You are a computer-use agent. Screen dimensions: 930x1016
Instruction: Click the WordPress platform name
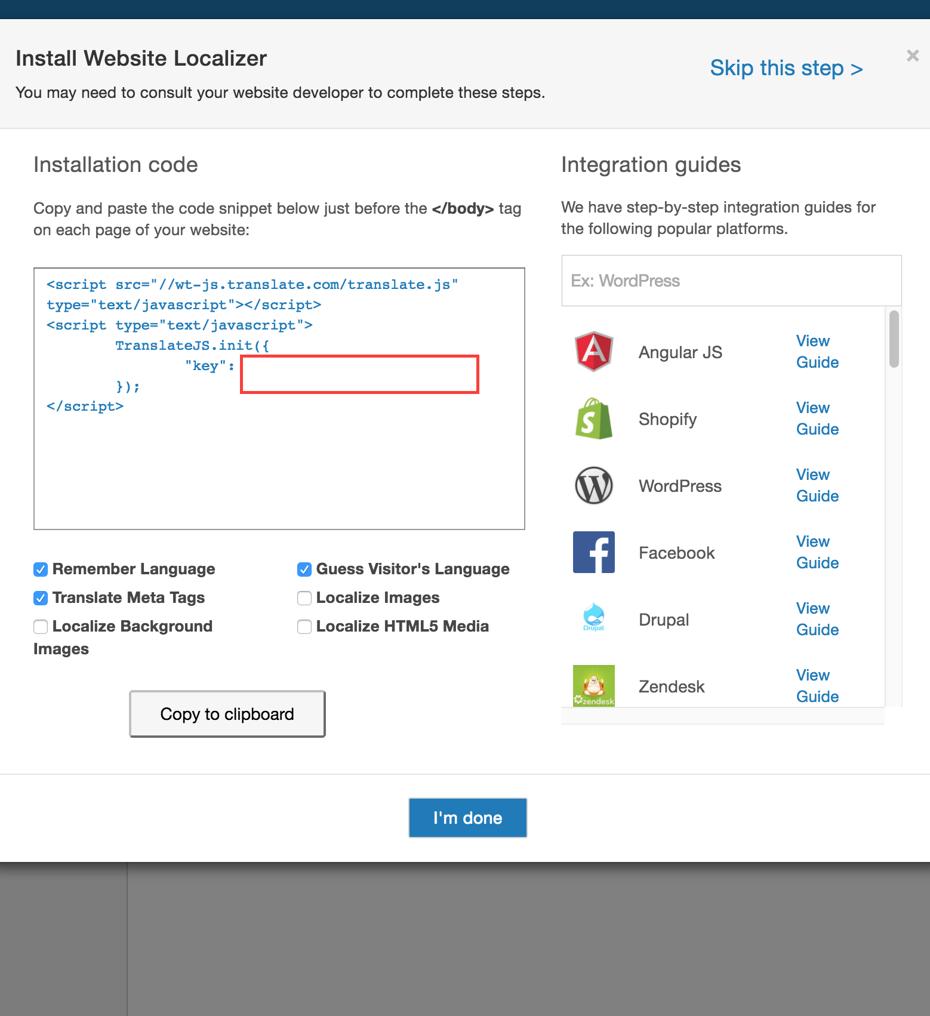tap(680, 486)
